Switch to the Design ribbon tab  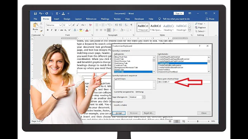pyautogui.click(x=67, y=19)
